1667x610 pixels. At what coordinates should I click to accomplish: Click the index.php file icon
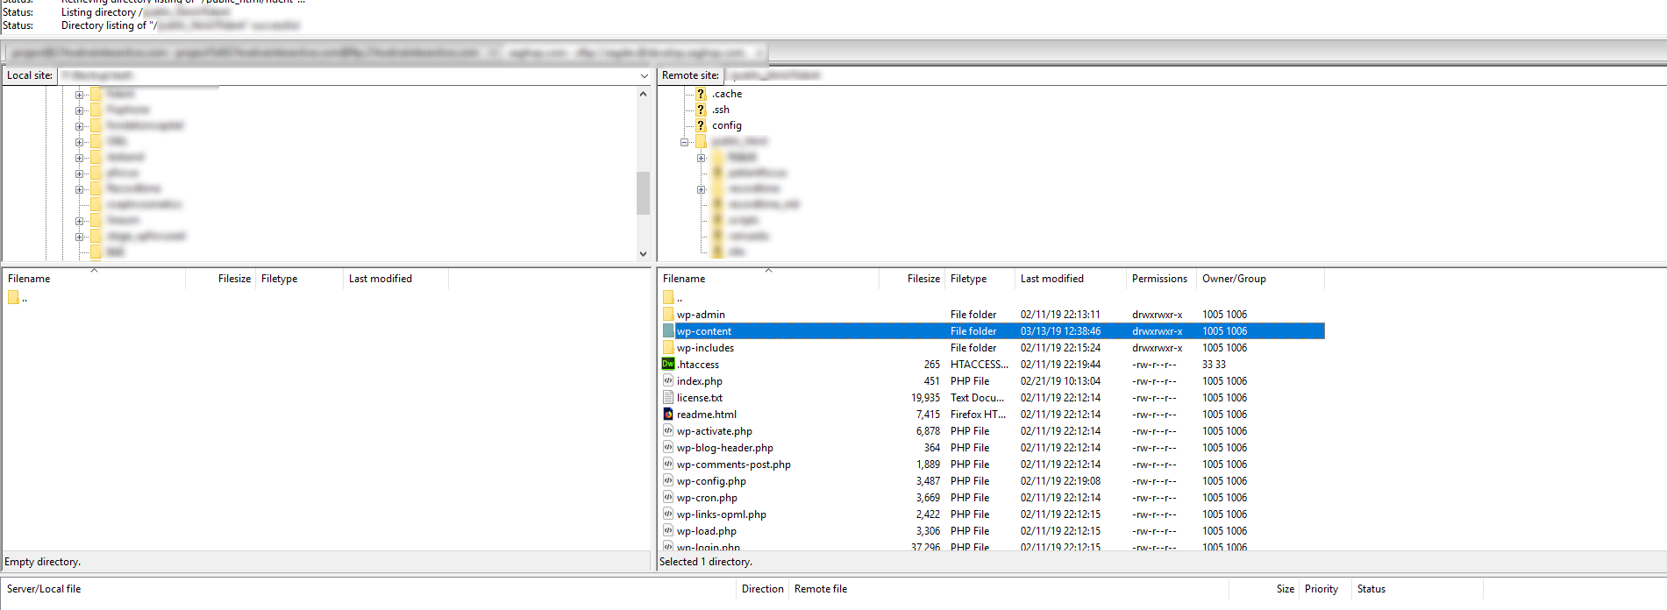click(668, 380)
